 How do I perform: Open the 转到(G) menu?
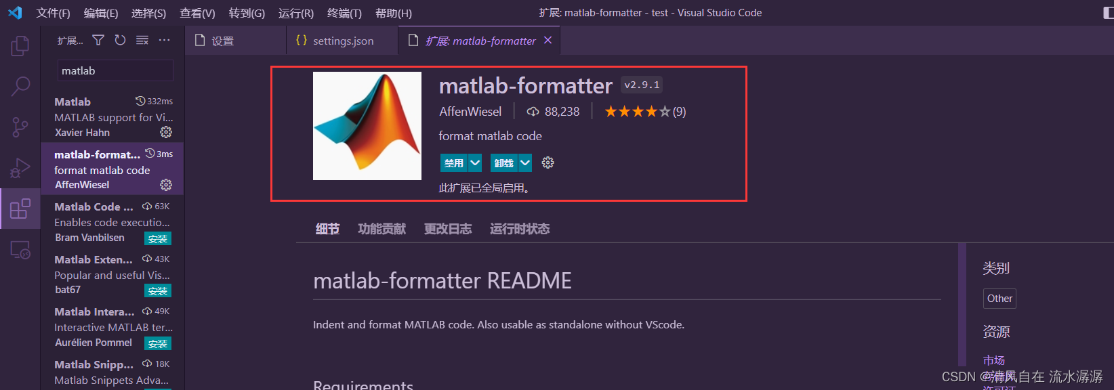pyautogui.click(x=247, y=13)
